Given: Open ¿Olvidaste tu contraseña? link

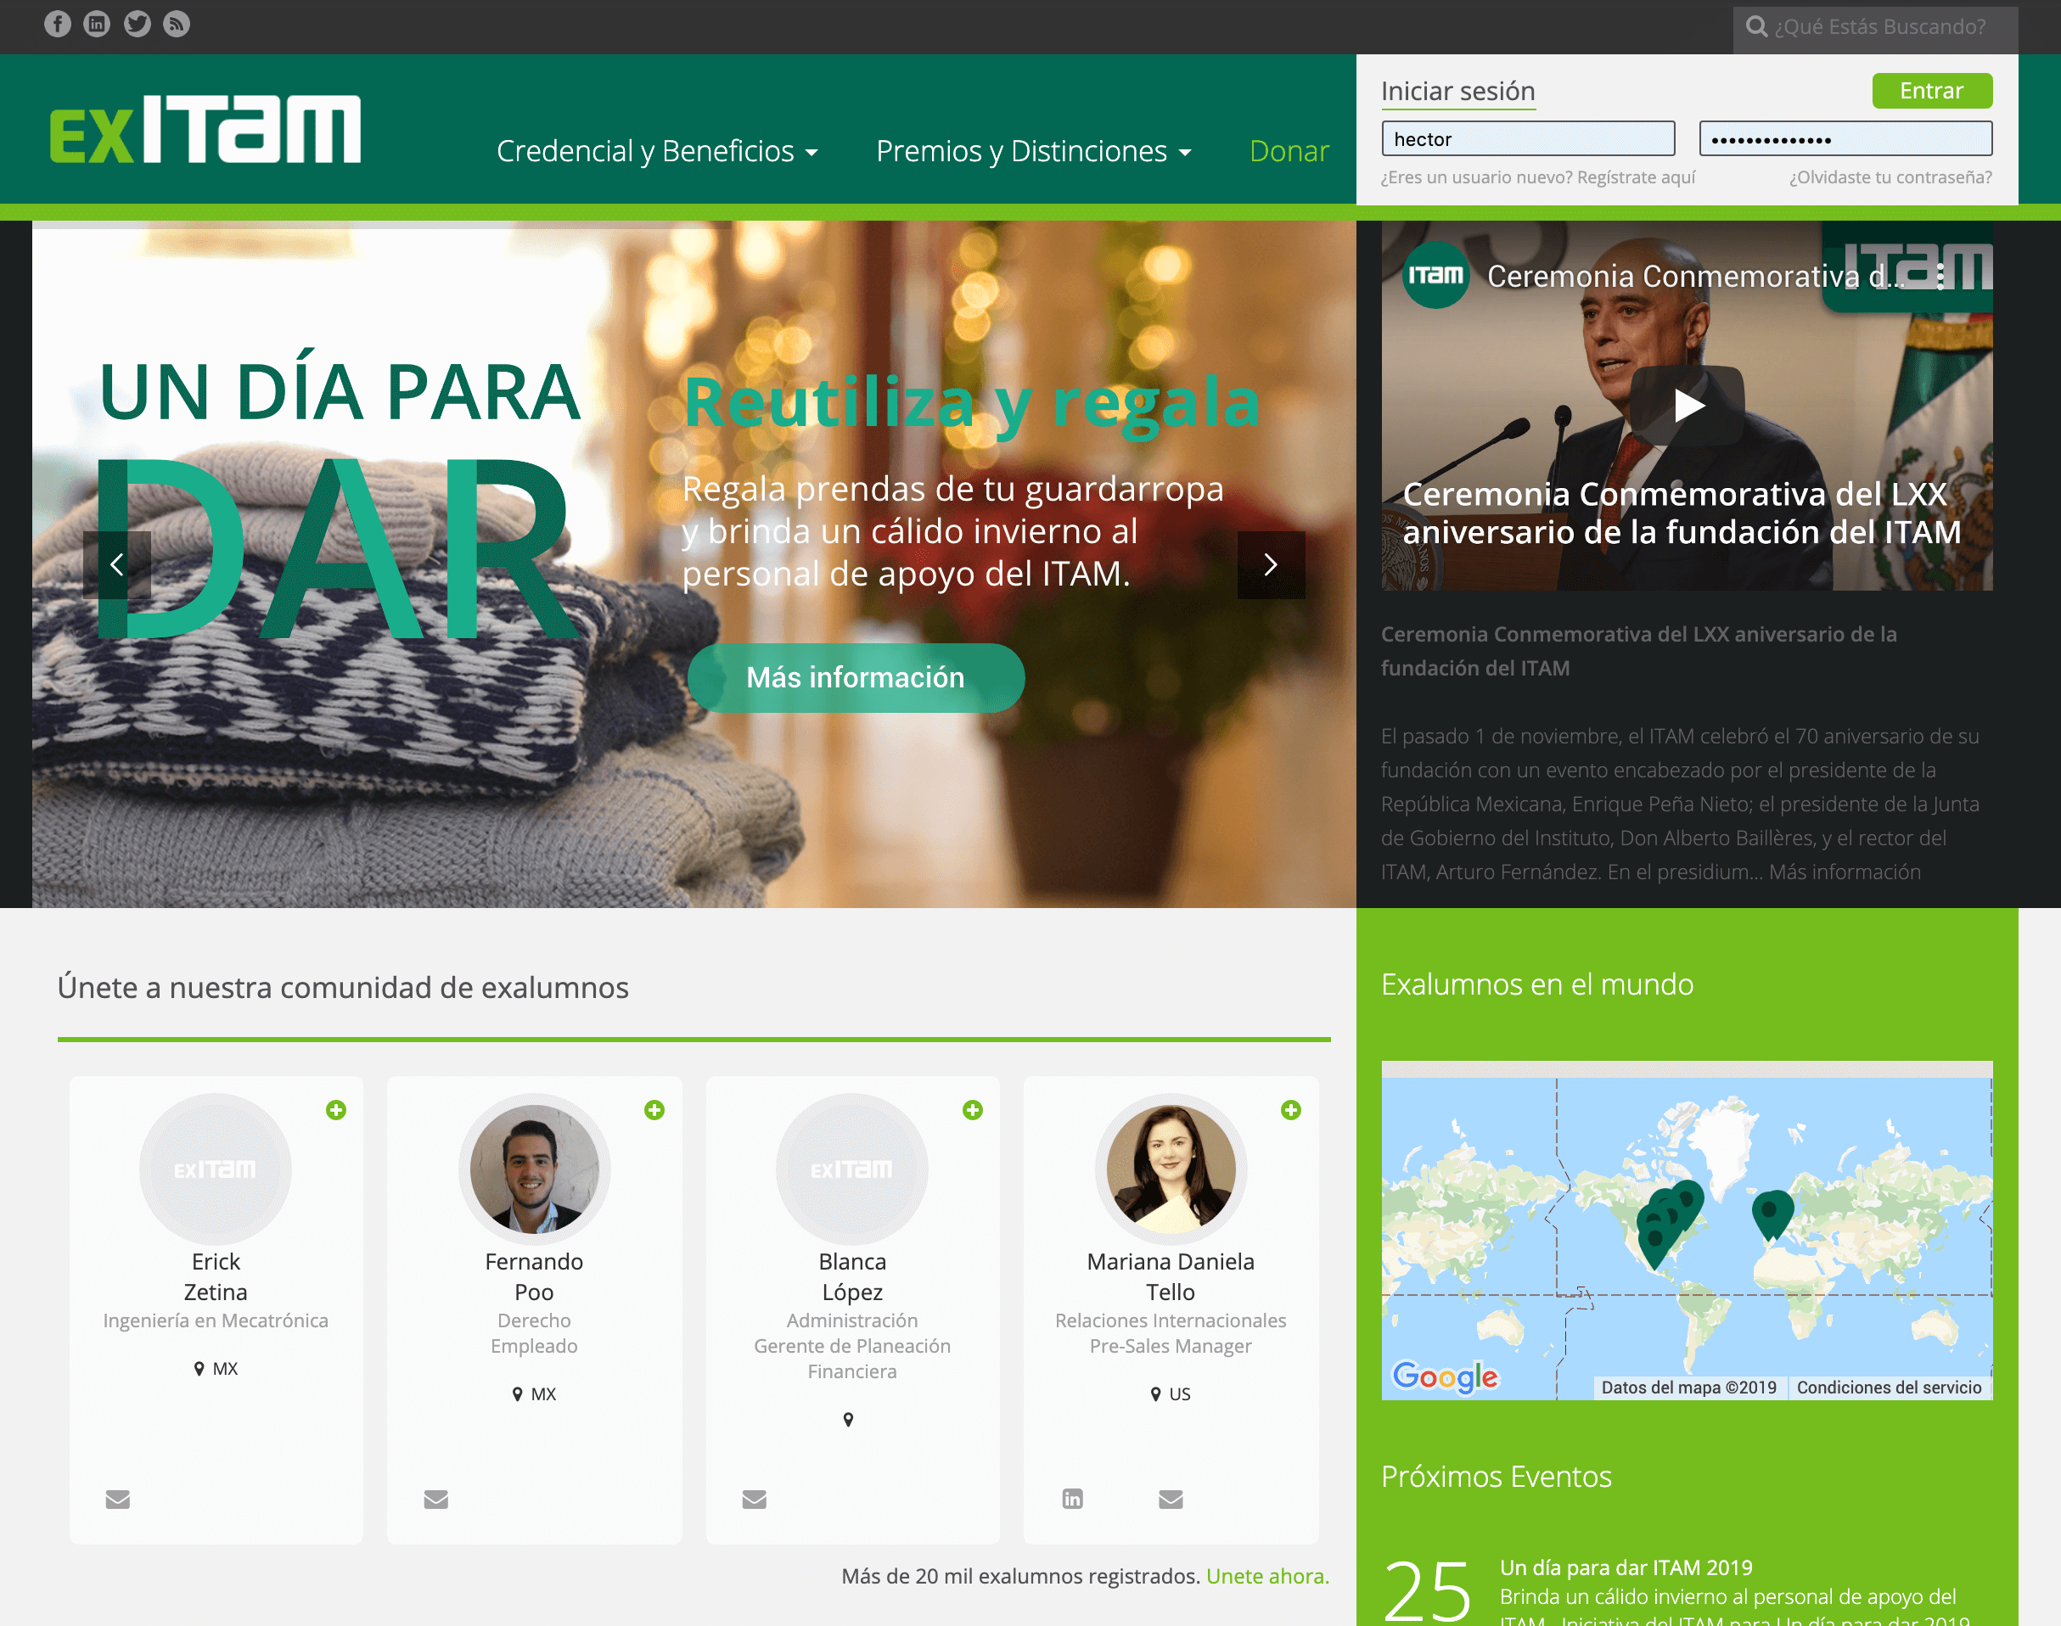Looking at the screenshot, I should pos(1890,178).
